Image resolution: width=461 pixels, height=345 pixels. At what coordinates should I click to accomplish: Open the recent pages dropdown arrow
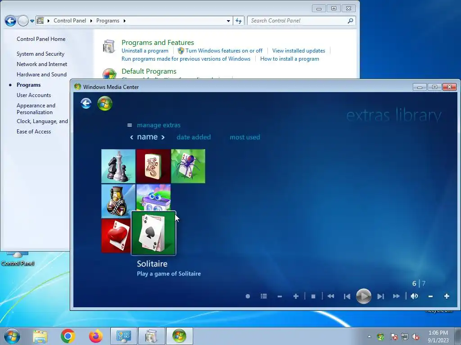32,21
